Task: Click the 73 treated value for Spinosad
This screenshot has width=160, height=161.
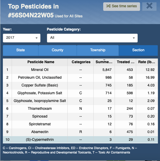Action: point(131,116)
